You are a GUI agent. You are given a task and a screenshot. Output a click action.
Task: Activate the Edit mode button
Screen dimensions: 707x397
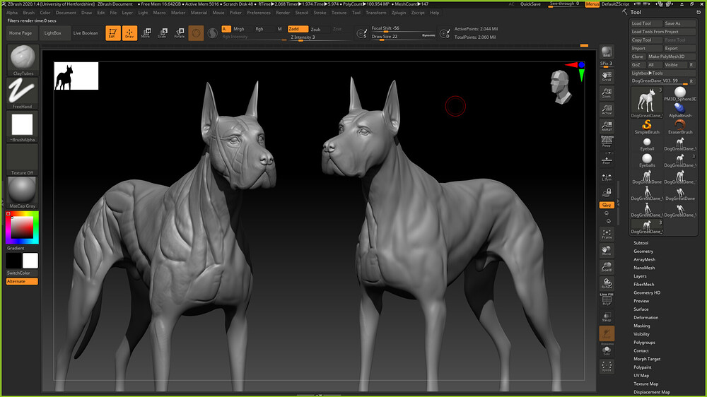112,33
